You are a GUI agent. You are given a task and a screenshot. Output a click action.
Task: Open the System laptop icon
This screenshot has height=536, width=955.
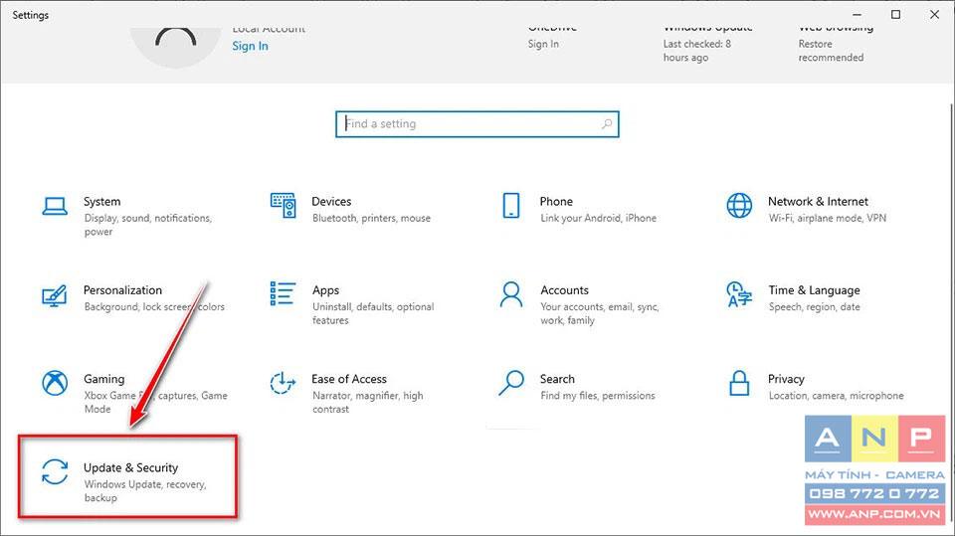click(x=55, y=207)
